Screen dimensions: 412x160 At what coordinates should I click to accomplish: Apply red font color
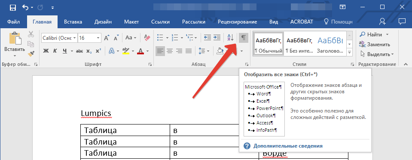pyautogui.click(x=140, y=51)
